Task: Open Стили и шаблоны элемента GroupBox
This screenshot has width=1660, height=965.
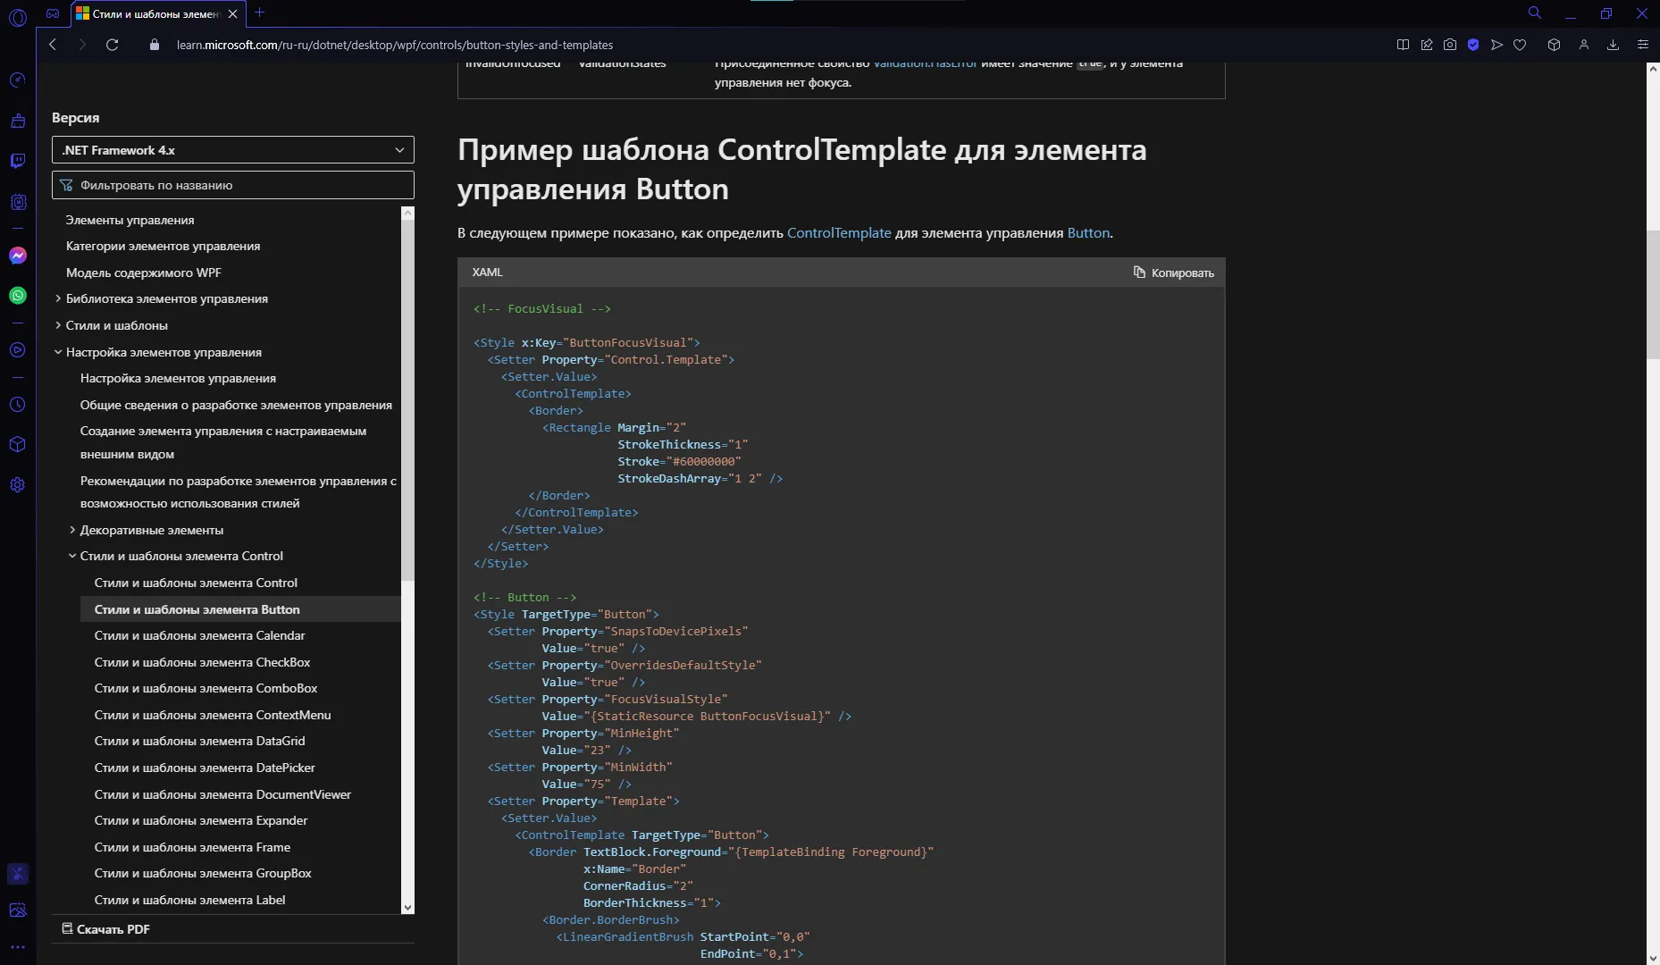Action: [203, 873]
